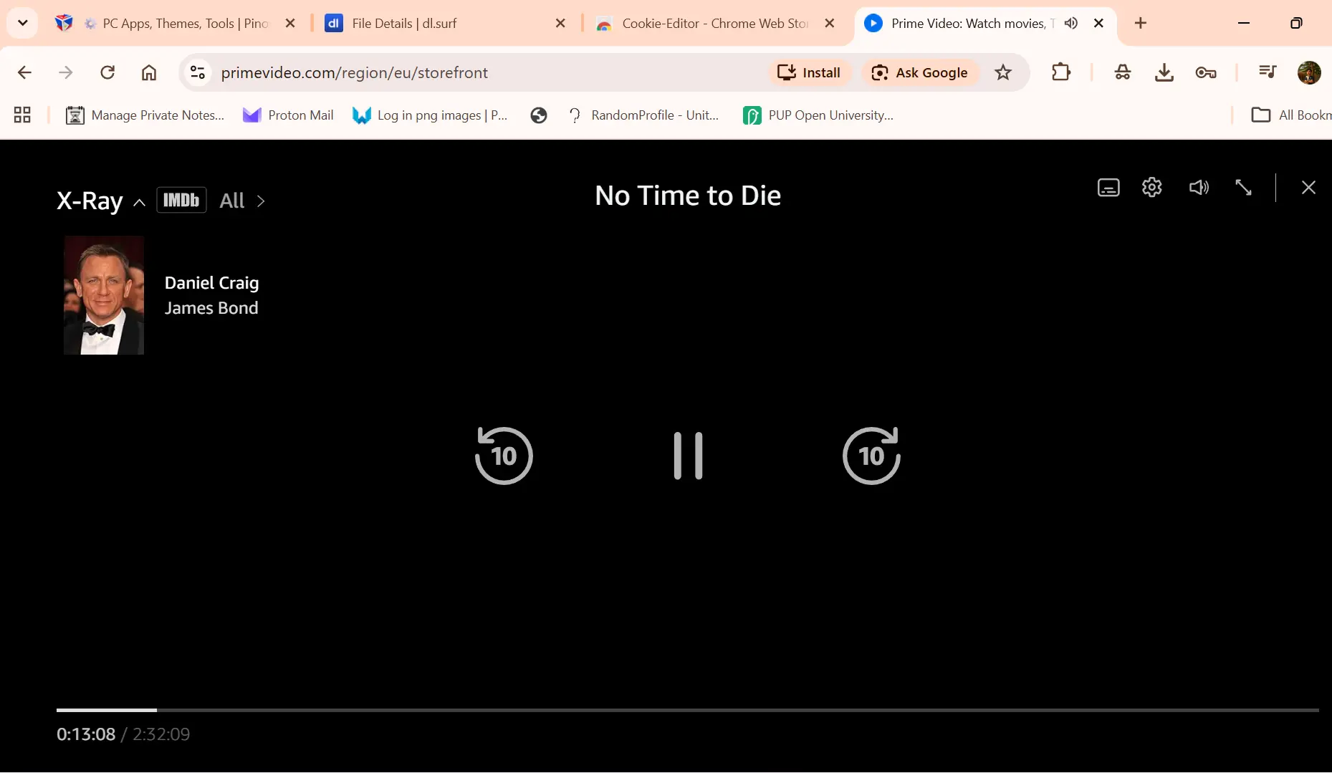Close the File Details tab

coord(560,24)
